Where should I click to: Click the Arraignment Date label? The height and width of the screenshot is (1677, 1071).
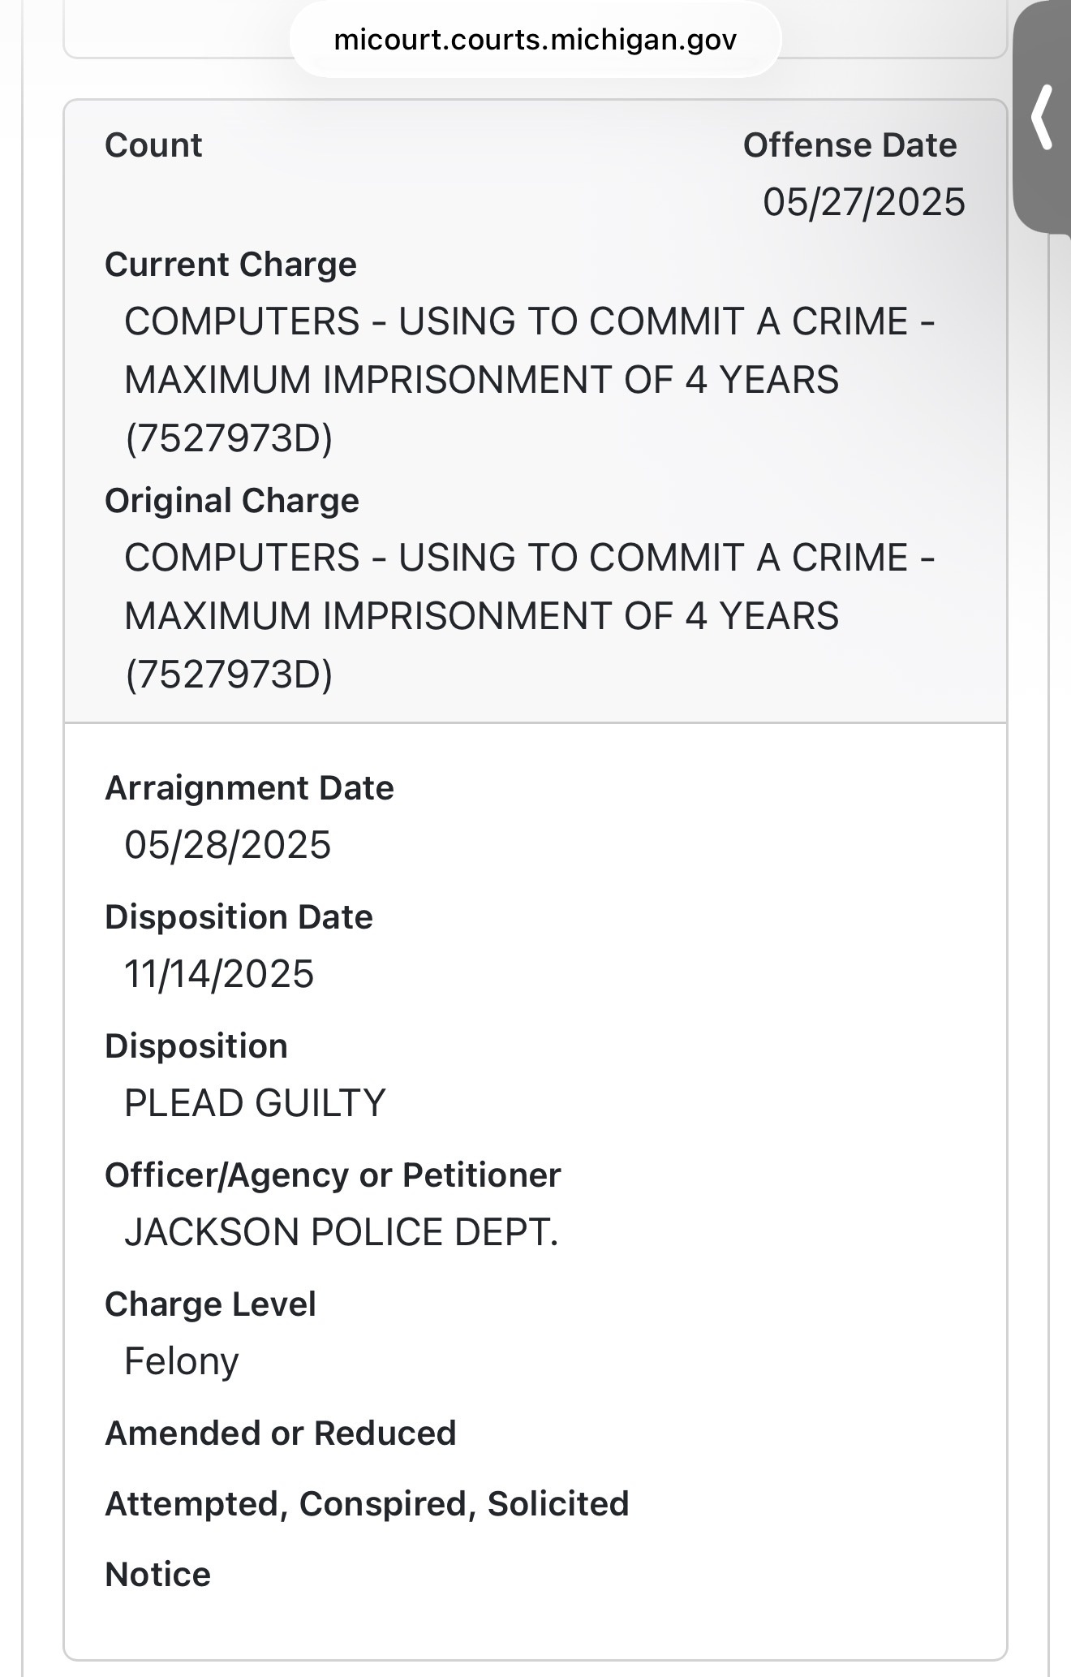point(249,788)
